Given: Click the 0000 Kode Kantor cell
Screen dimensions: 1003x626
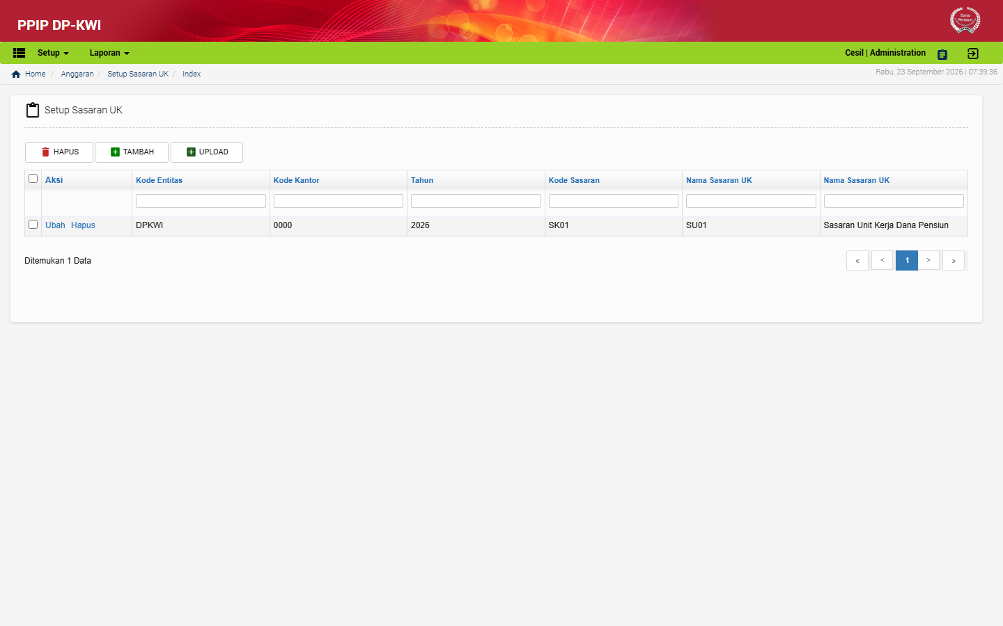Looking at the screenshot, I should tap(339, 225).
